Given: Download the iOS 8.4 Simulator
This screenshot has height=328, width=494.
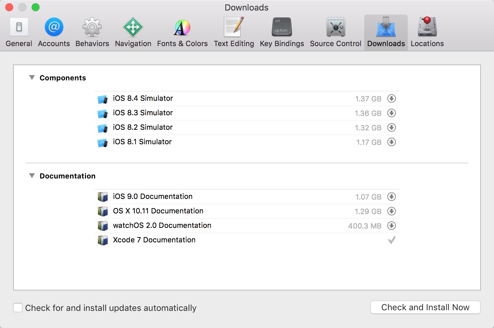Looking at the screenshot, I should point(392,98).
